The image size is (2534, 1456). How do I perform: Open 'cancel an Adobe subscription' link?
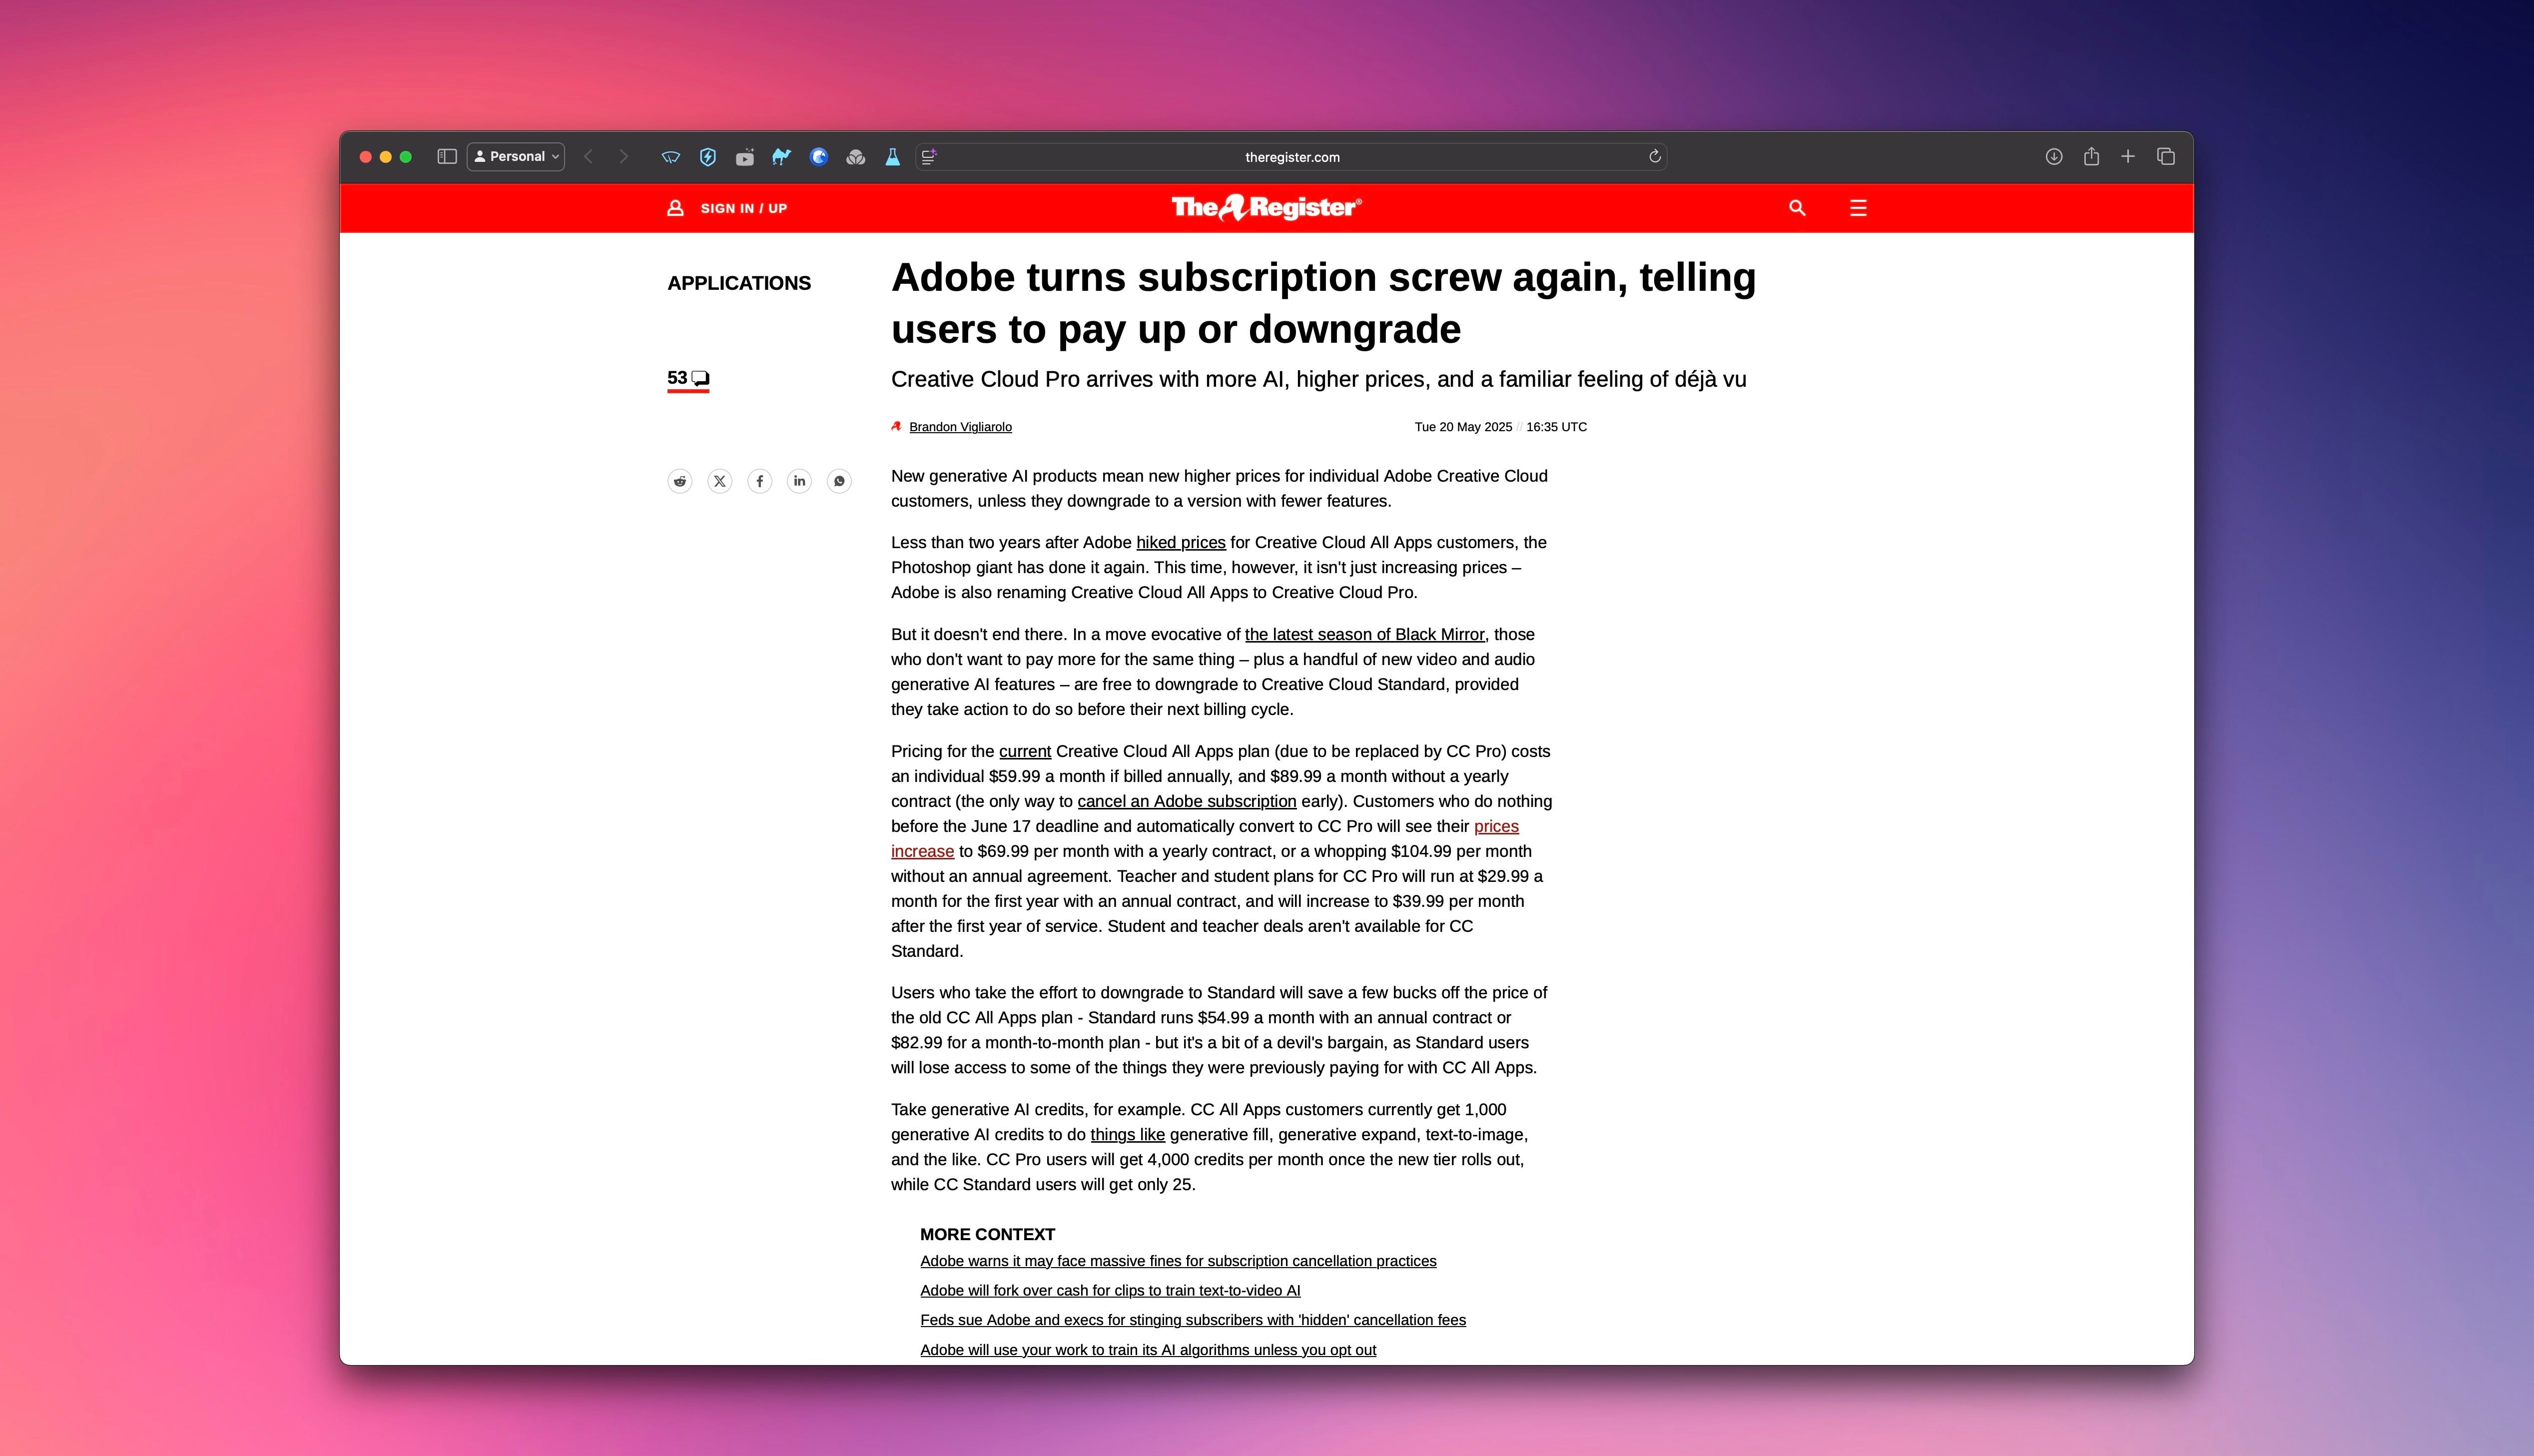coord(1187,801)
